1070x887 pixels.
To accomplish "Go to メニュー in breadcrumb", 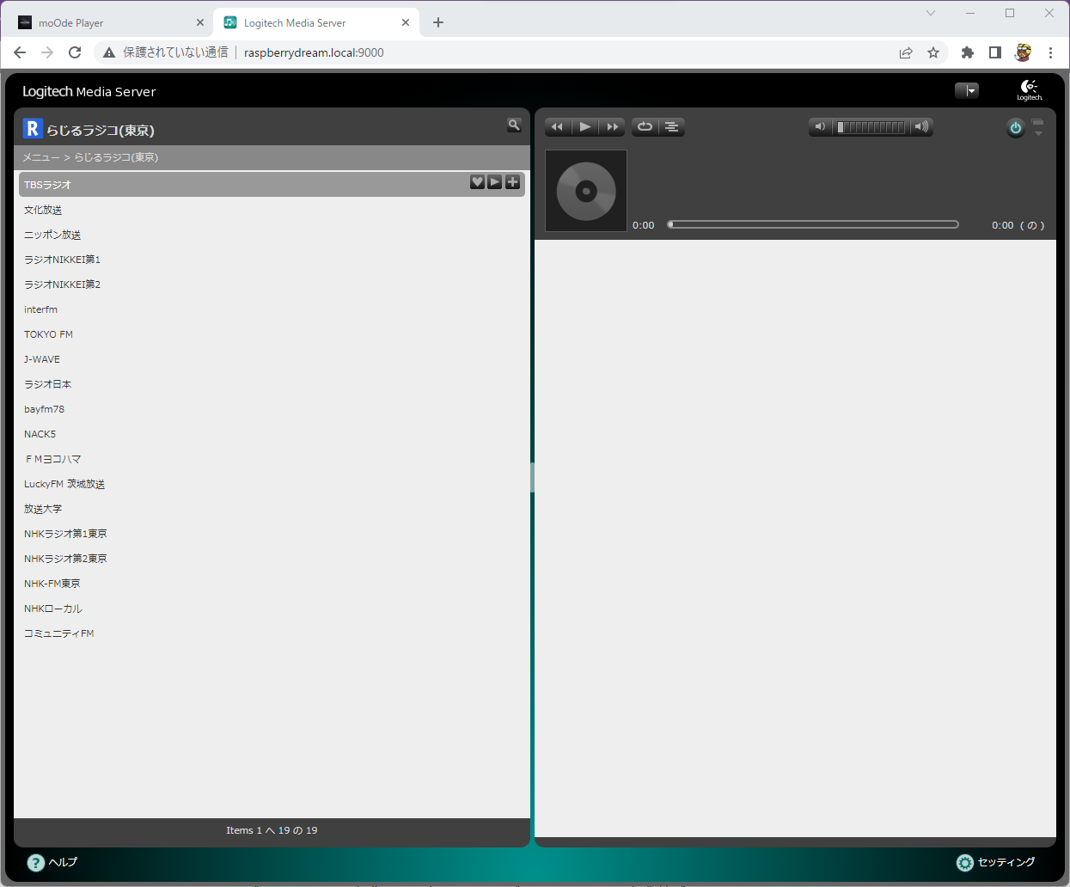I will (41, 157).
